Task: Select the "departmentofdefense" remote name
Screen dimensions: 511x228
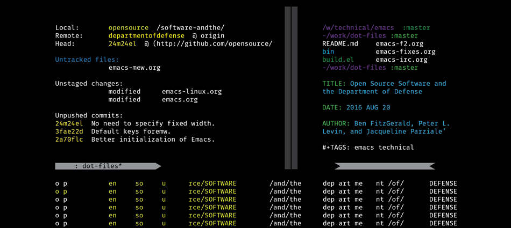Action: click(146, 36)
